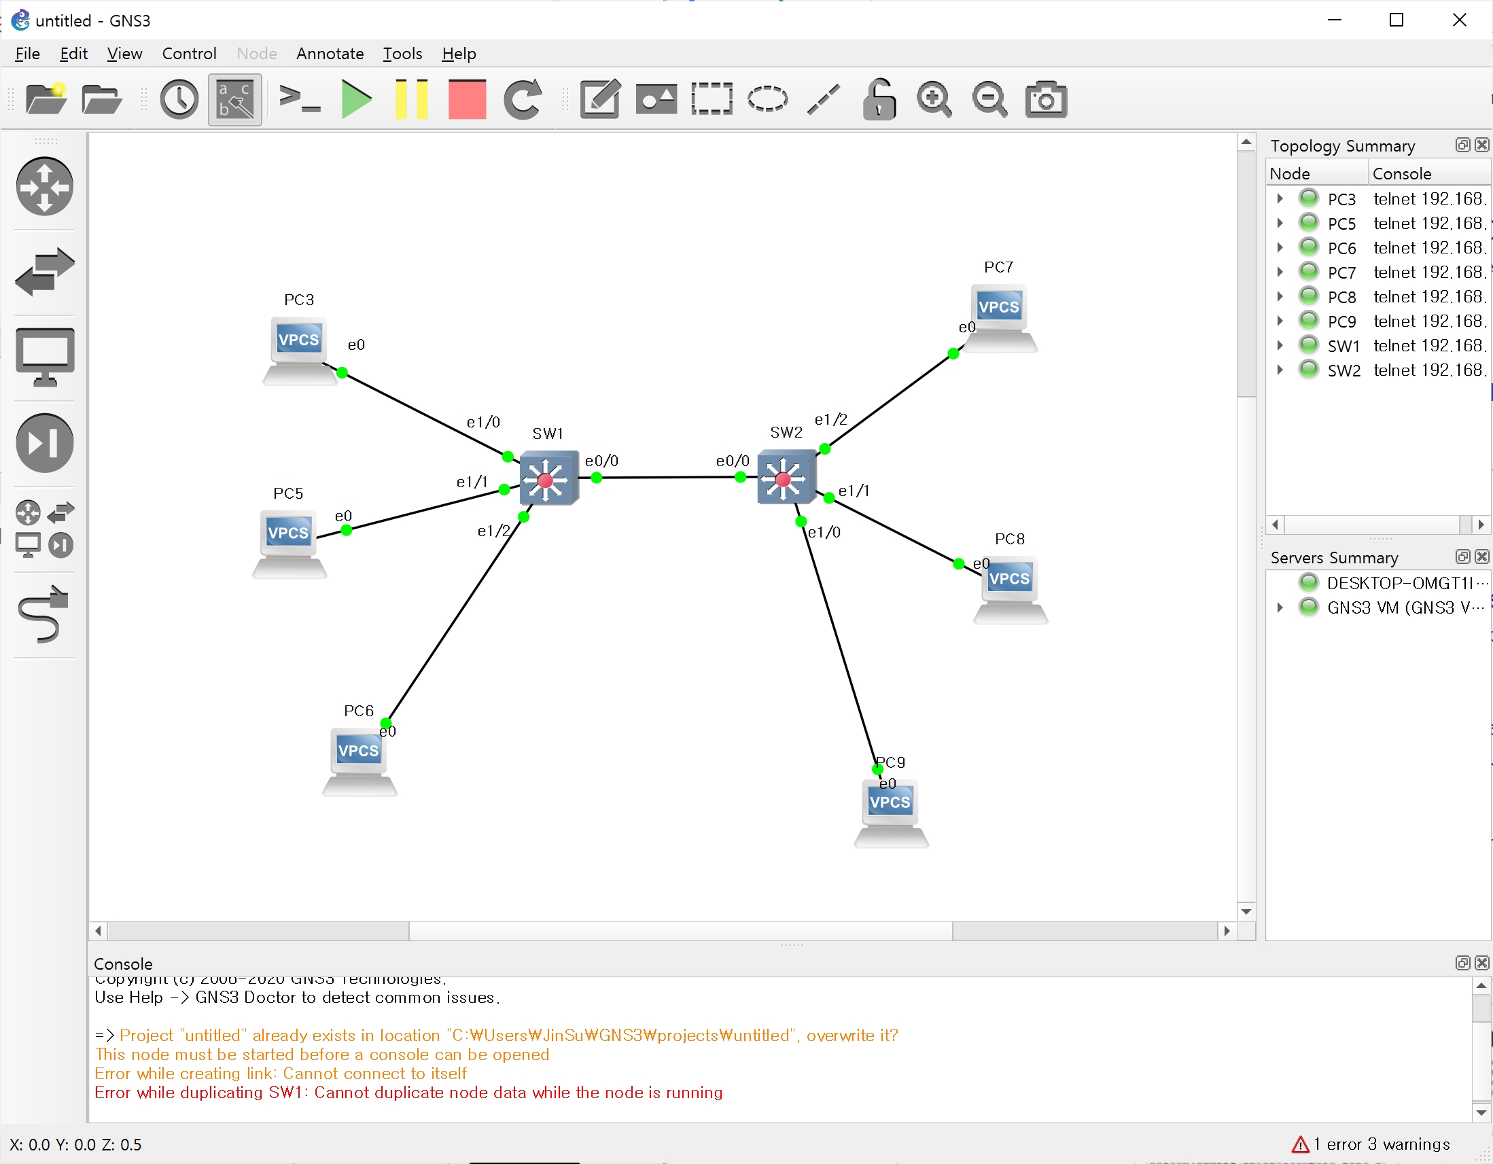This screenshot has height=1164, width=1493.
Task: Start all nodes with green play button
Action: [355, 100]
